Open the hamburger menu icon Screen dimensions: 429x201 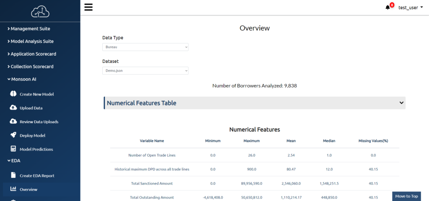[89, 7]
